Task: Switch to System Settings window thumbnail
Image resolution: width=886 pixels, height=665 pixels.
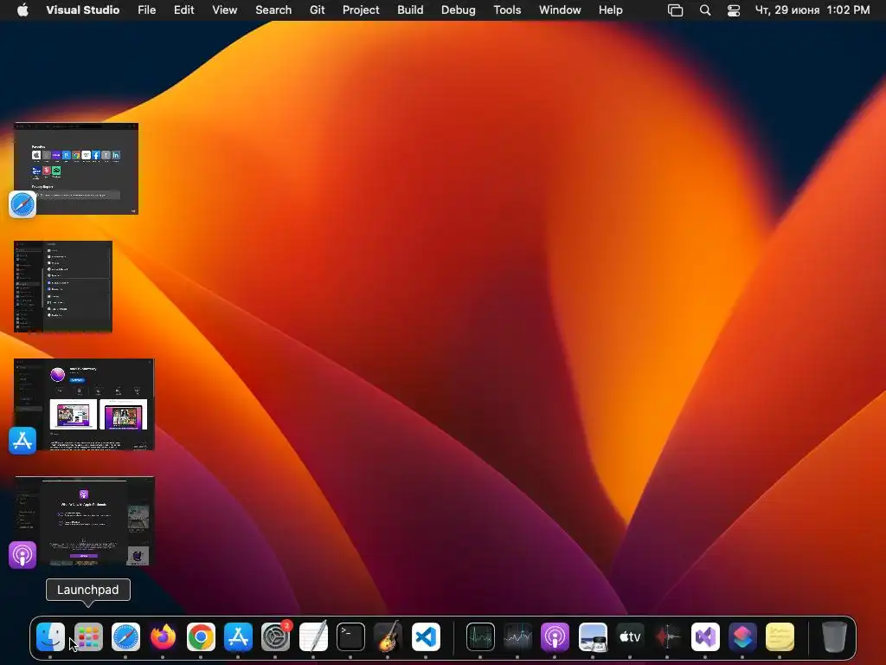Action: (63, 286)
